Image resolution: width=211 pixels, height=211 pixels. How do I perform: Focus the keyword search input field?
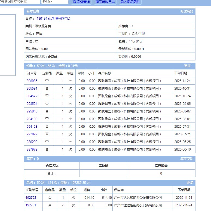(x=20, y=2)
